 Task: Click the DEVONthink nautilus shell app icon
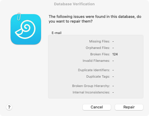click(x=26, y=29)
